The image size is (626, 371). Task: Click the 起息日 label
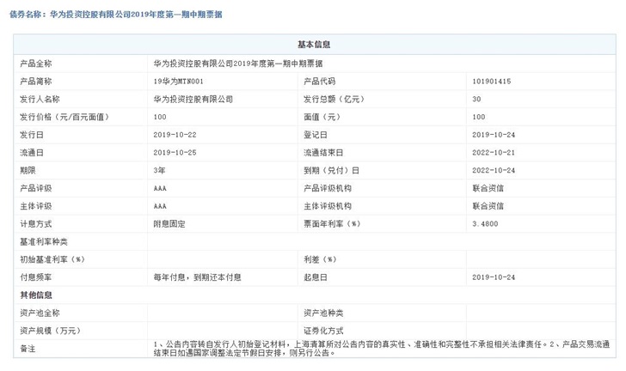tap(316, 277)
